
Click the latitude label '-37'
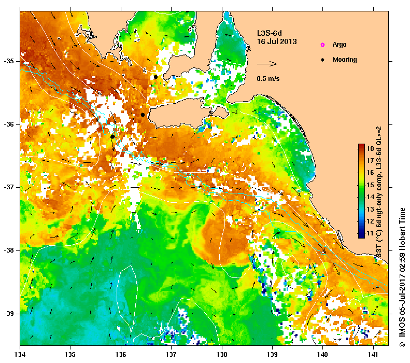[x=9, y=187]
